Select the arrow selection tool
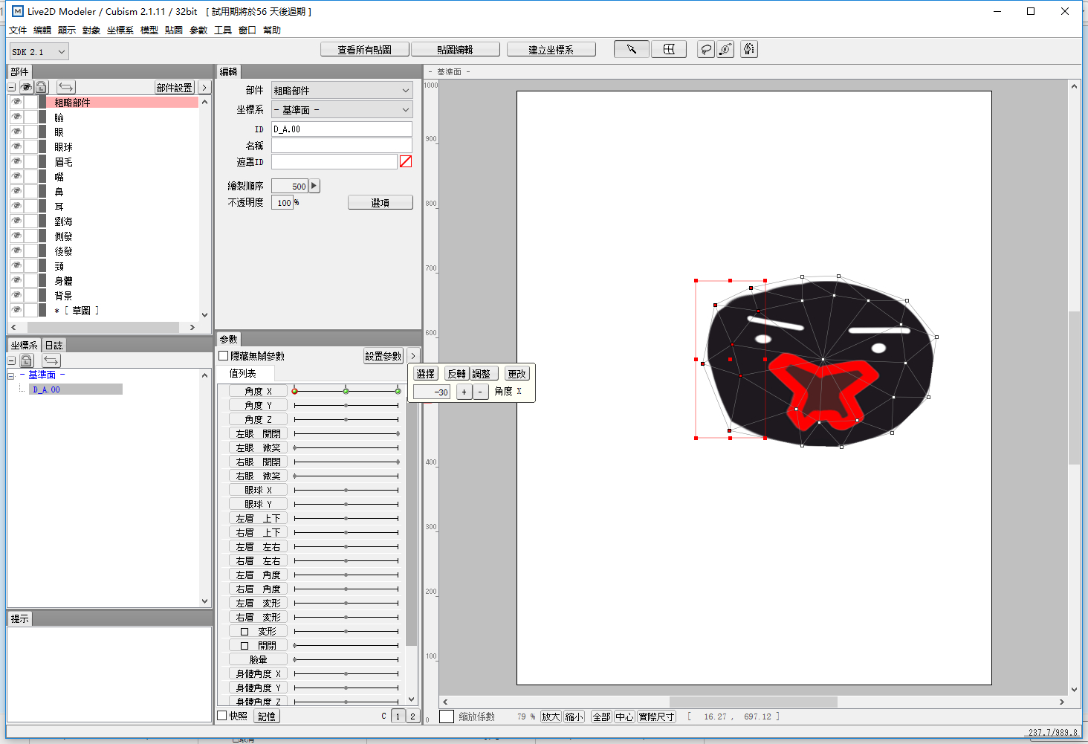 tap(631, 49)
